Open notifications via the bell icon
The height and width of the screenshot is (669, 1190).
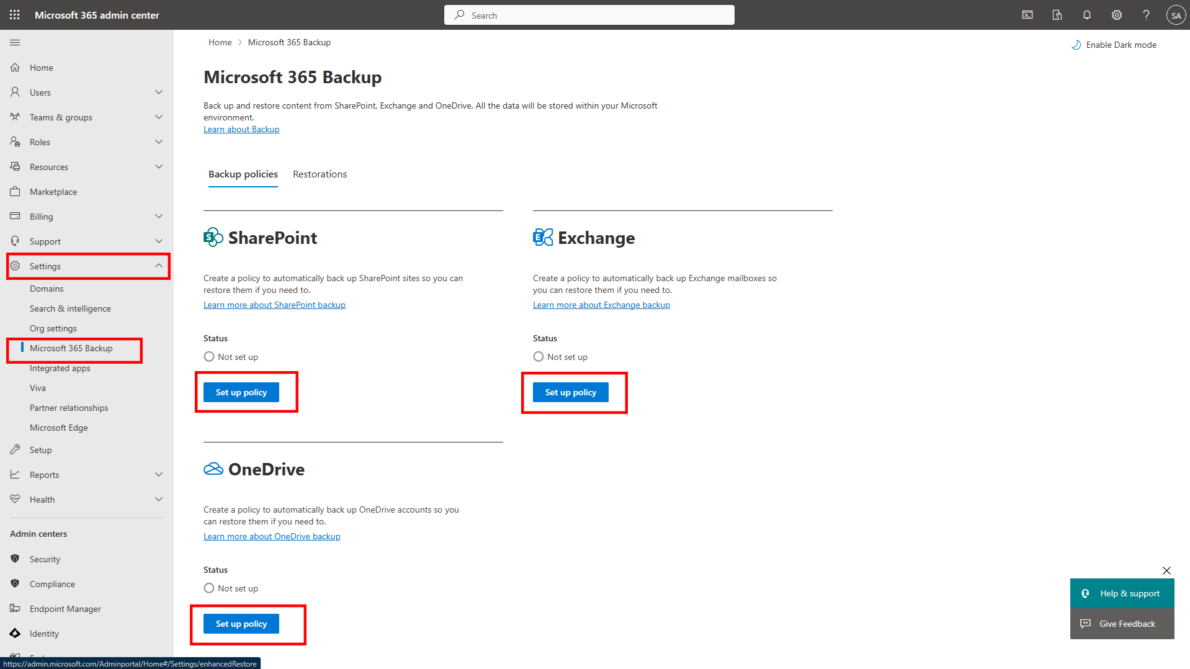1086,14
